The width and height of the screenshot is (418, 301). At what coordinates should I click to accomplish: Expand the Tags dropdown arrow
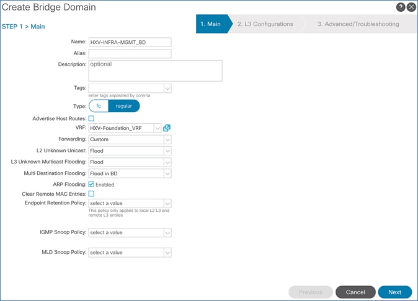pos(167,89)
